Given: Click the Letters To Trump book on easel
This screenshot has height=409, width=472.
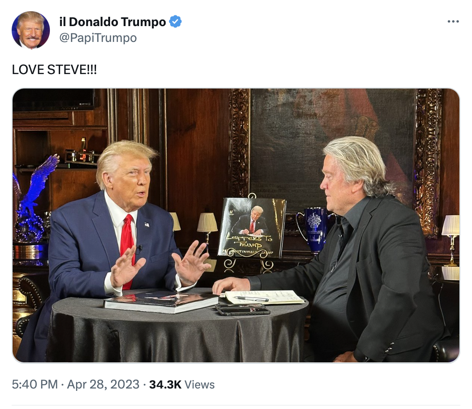Looking at the screenshot, I should pyautogui.click(x=252, y=228).
